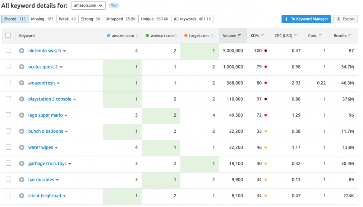Select the lego super mario checkbox
The width and height of the screenshot is (363, 207).
pyautogui.click(x=8, y=115)
